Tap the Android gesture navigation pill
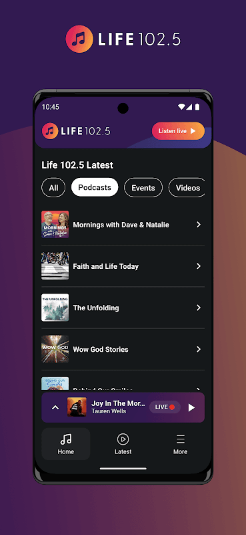246x535 pixels. point(123,469)
